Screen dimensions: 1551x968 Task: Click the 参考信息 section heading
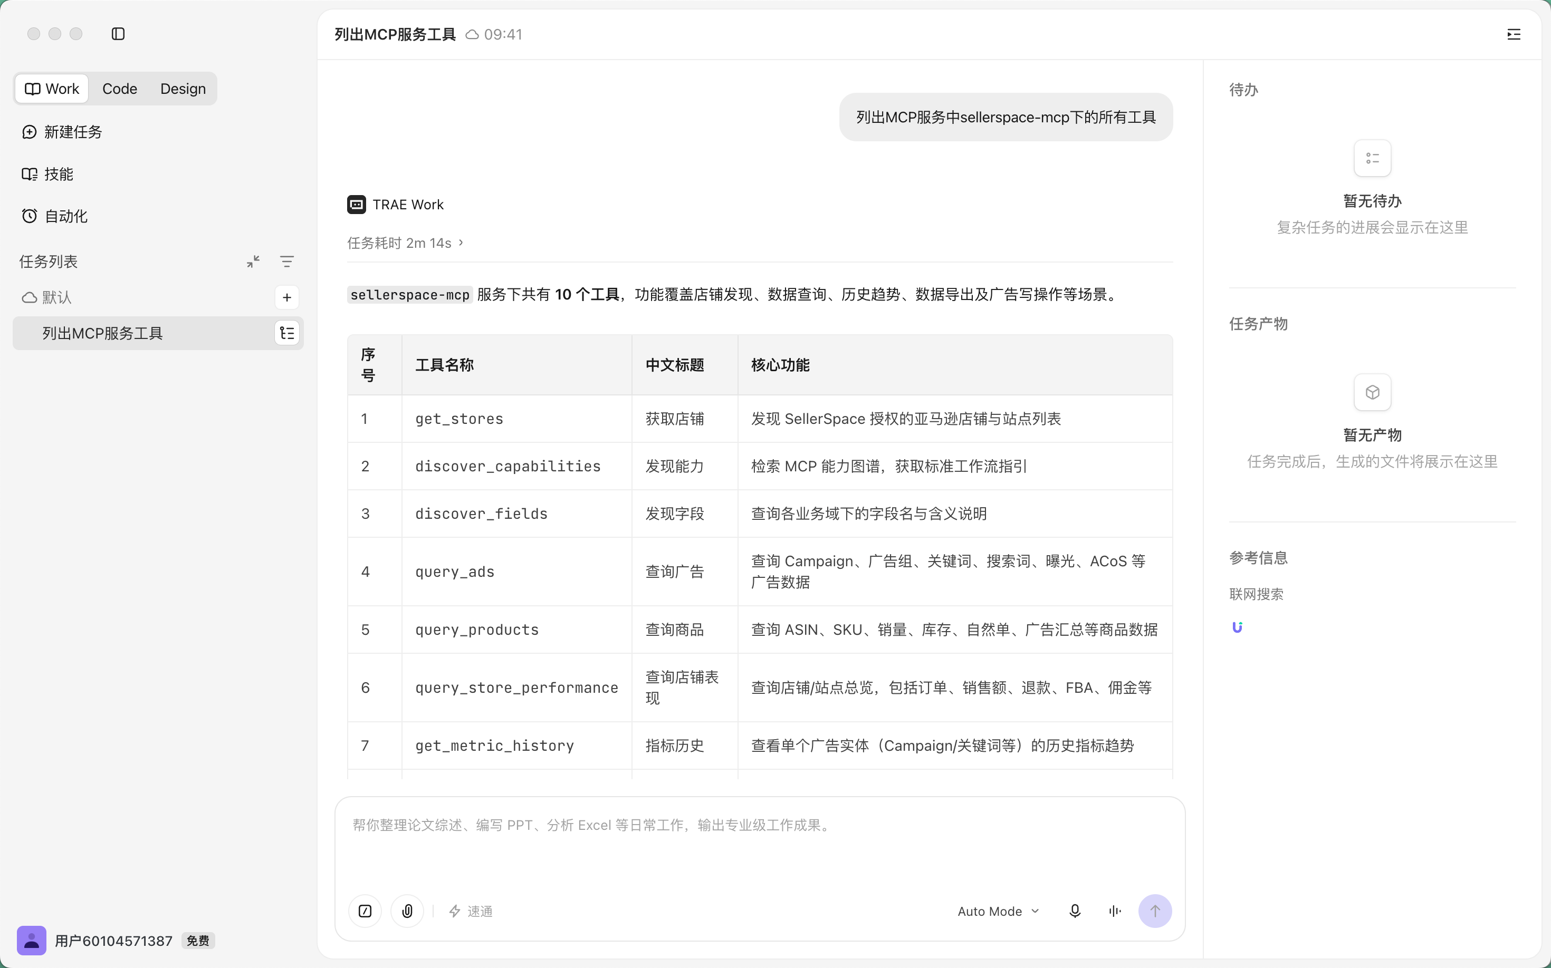[1258, 558]
